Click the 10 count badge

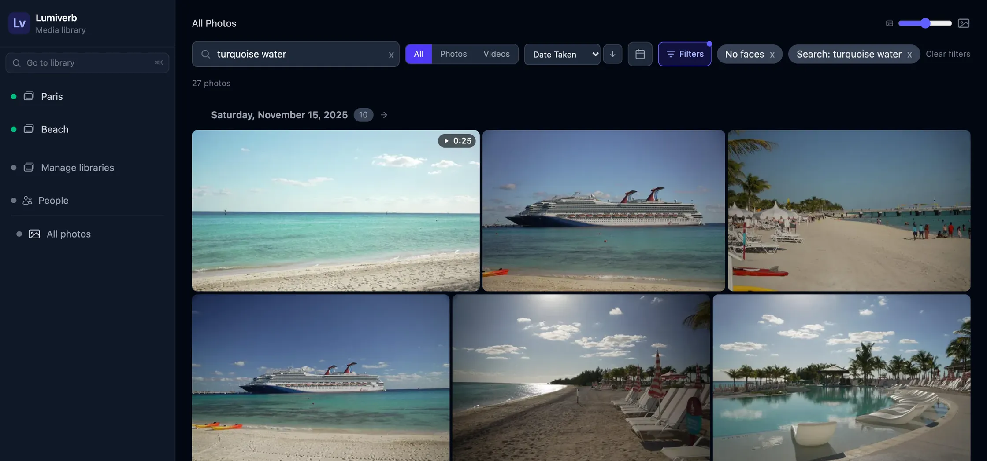pos(363,115)
